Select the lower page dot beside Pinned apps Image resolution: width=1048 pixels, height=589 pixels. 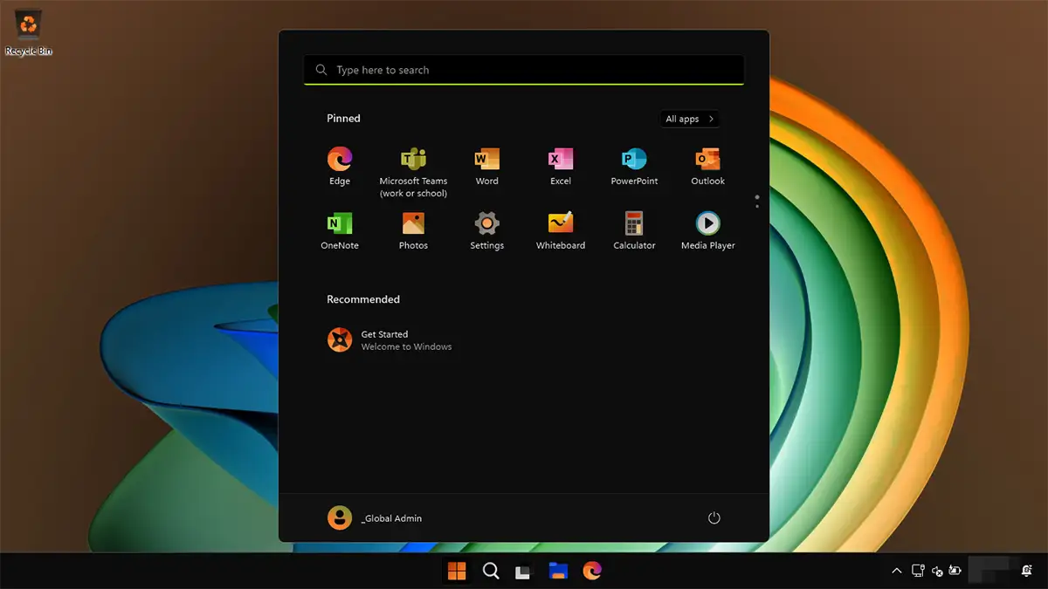[x=756, y=206]
